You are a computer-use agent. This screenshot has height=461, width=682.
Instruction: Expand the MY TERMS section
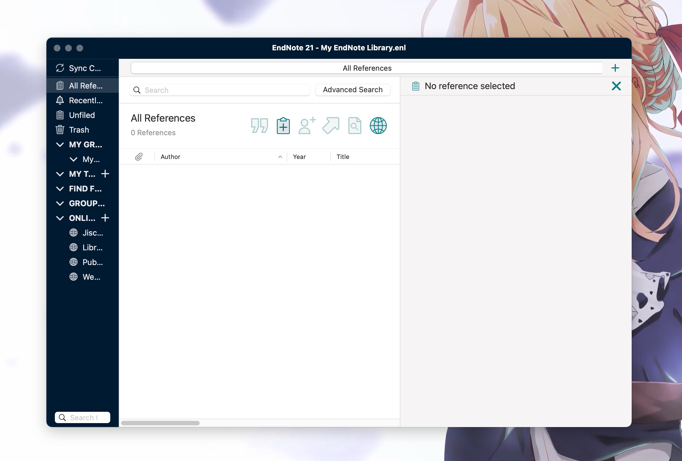point(60,173)
